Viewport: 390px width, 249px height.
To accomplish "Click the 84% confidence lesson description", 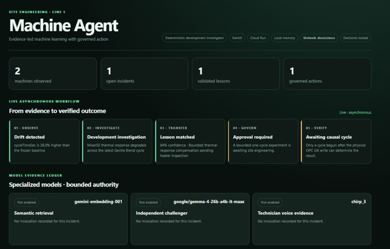I will pyautogui.click(x=189, y=150).
